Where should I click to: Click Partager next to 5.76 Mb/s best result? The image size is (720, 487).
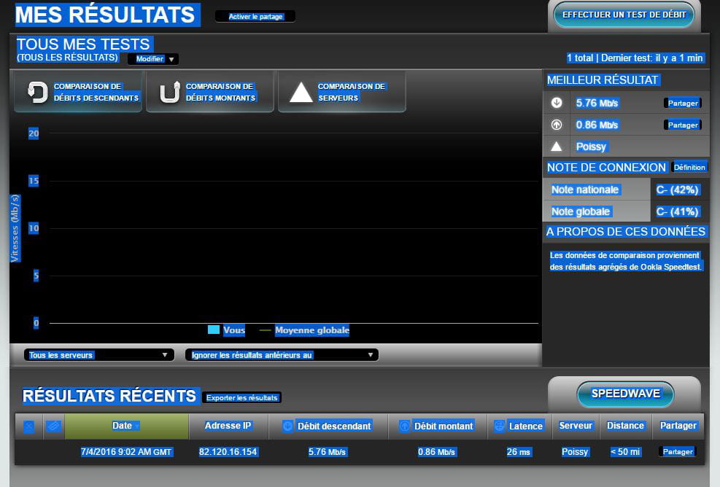point(682,103)
